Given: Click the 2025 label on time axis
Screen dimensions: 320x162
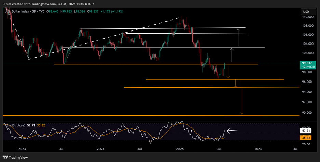Looking at the screenshot, I should 180,149.
